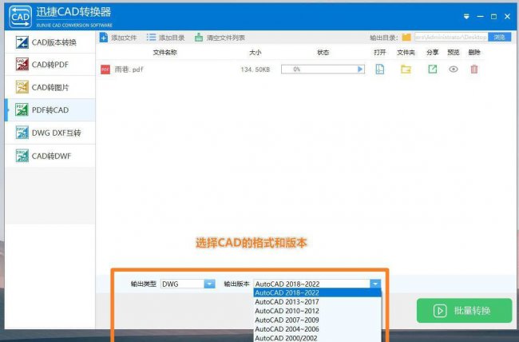The image size is (519, 342).
Task: Click the 添加目录 list icon
Action: click(151, 37)
